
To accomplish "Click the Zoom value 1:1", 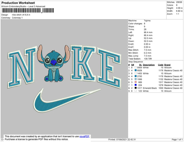I will click(x=178, y=14).
